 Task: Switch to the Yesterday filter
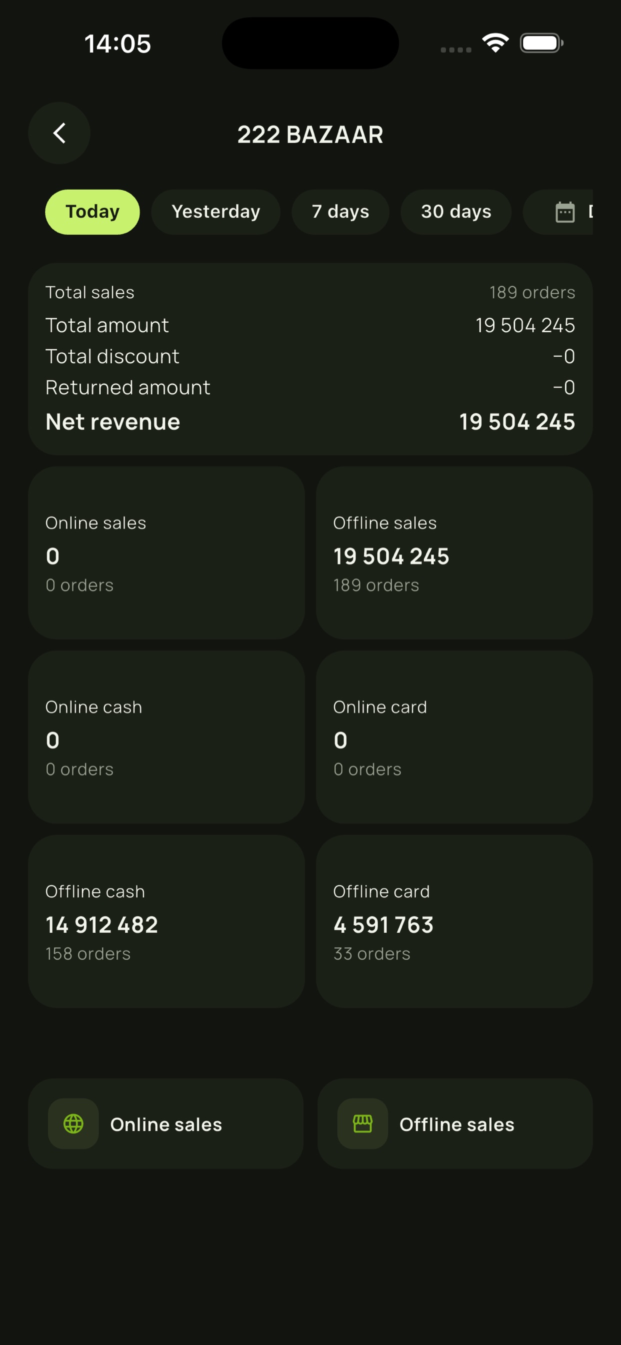pos(215,212)
